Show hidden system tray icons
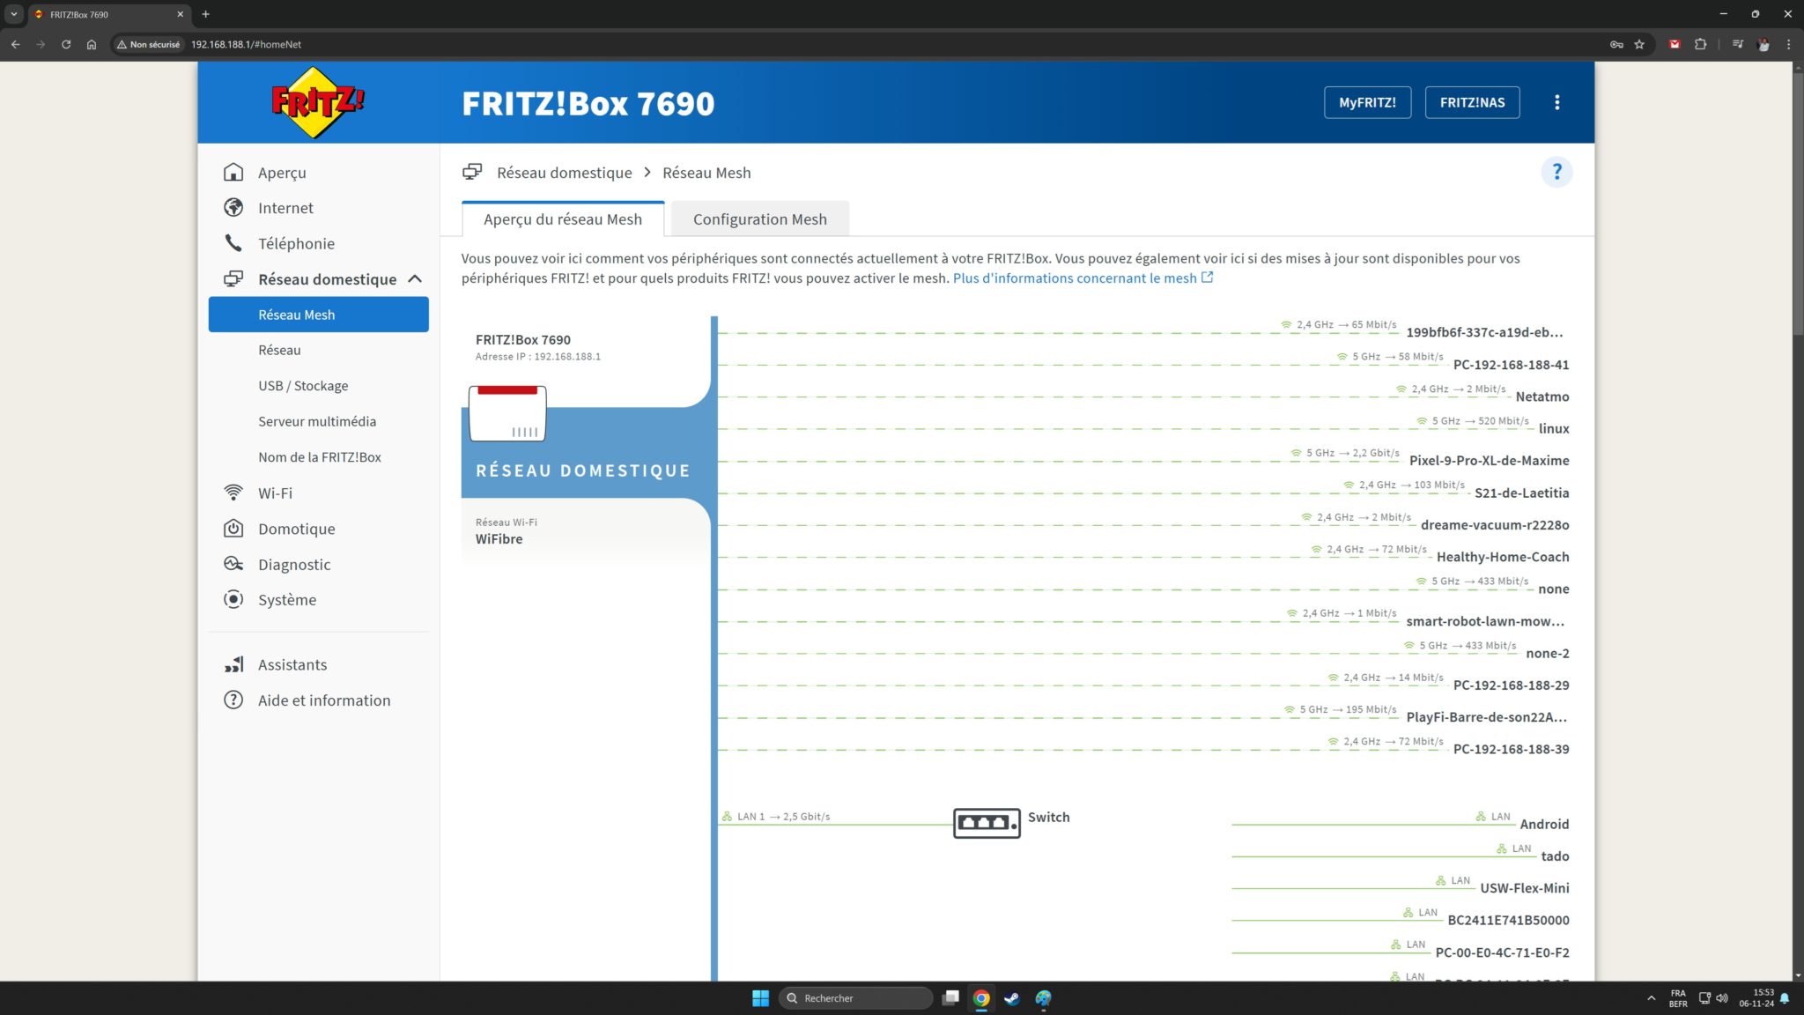Image resolution: width=1804 pixels, height=1015 pixels. [x=1650, y=998]
